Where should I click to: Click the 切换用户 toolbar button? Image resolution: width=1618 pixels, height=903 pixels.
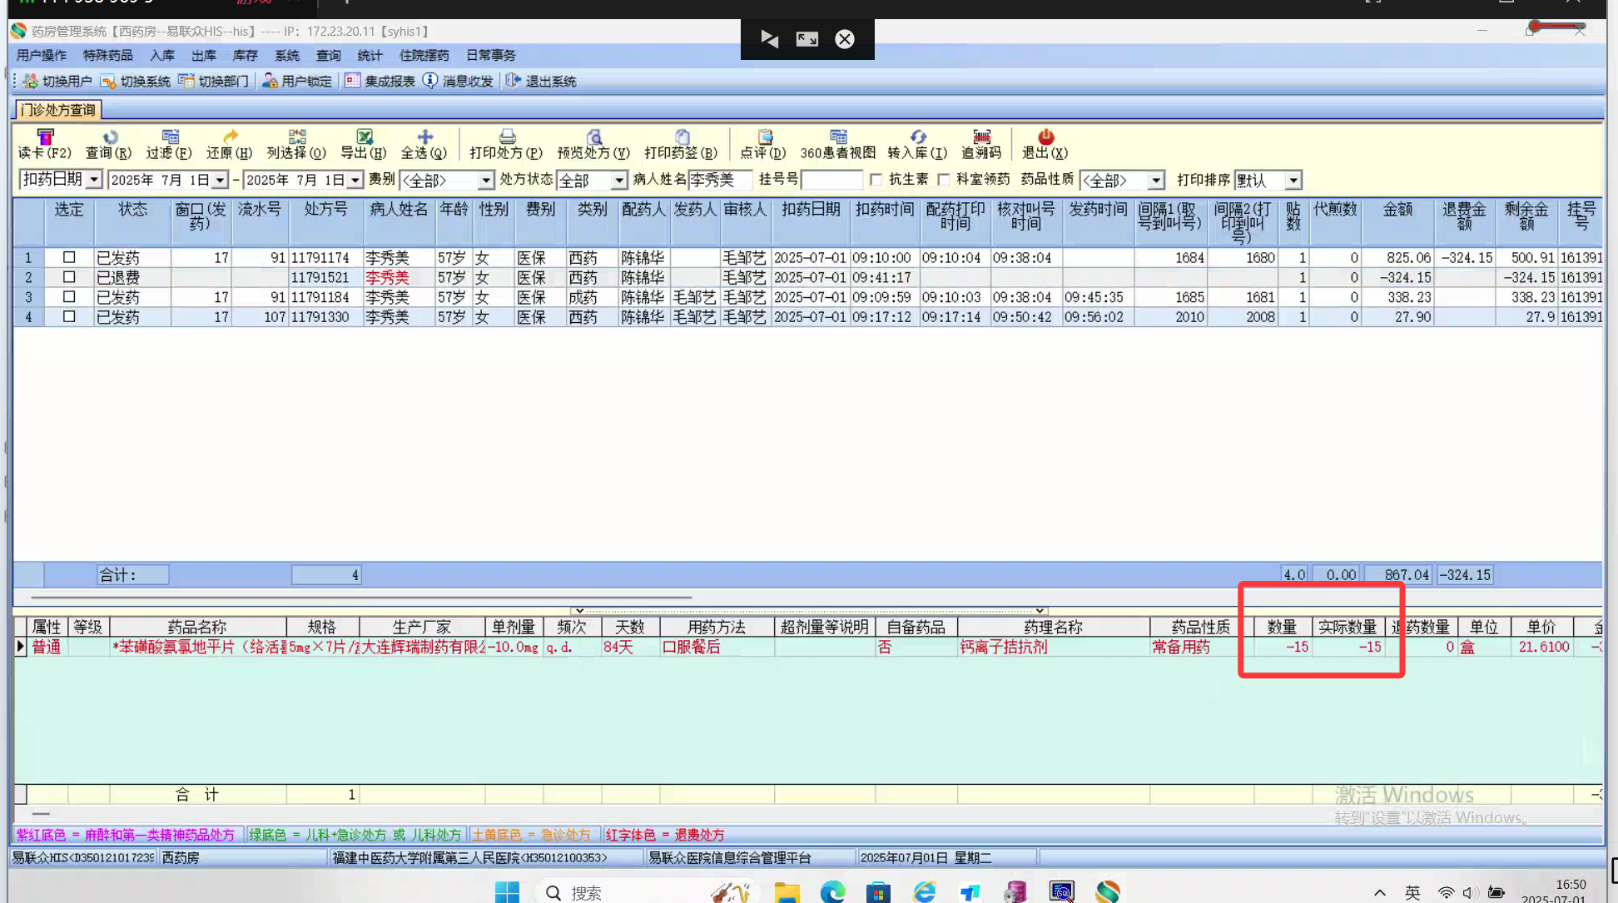tap(58, 81)
